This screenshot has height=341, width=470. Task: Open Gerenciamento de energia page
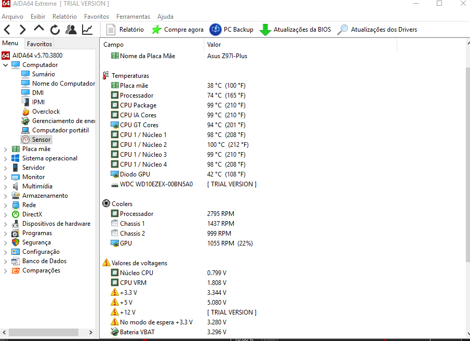tap(58, 121)
